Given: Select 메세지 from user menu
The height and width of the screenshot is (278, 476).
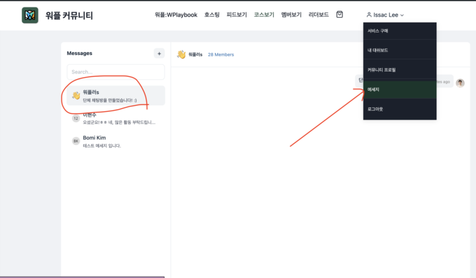Looking at the screenshot, I should [x=400, y=89].
